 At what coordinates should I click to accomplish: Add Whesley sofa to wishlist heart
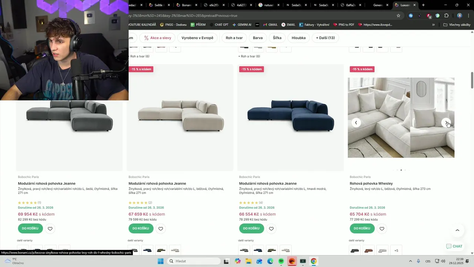[382, 228]
